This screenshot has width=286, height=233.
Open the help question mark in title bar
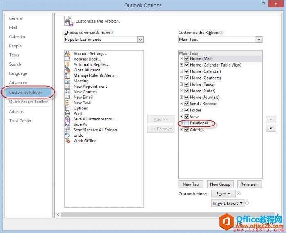264,4
